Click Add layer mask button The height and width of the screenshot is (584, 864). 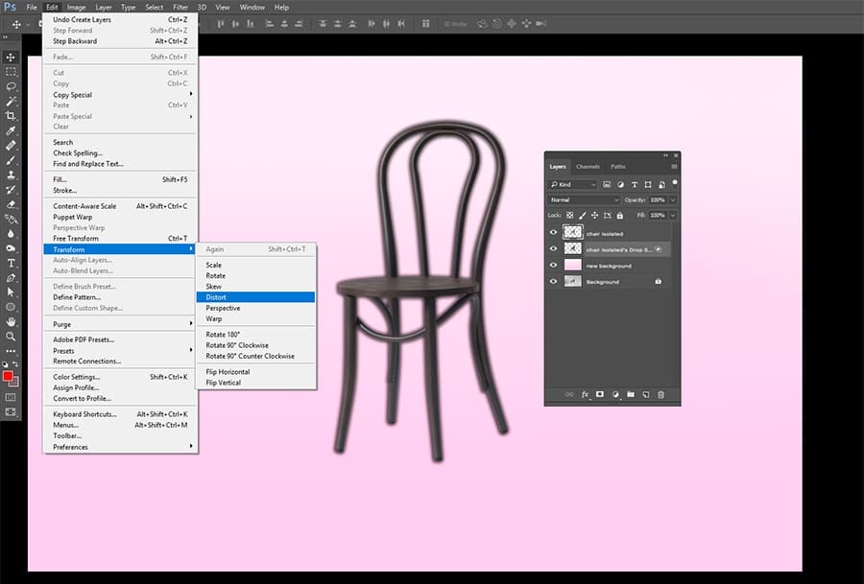point(600,395)
